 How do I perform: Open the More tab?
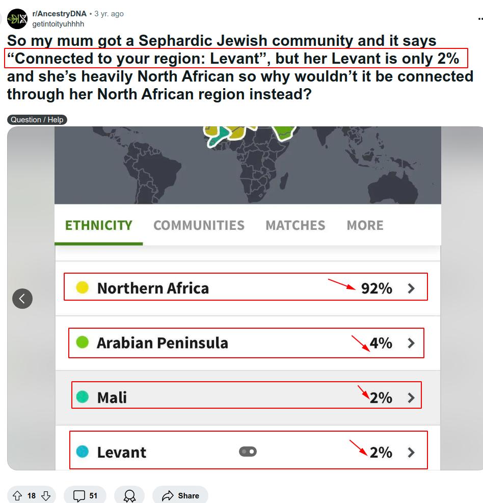[x=365, y=225]
